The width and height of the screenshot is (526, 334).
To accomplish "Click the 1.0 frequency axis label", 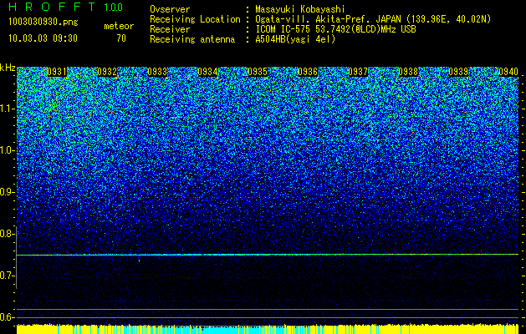I will 6,151.
